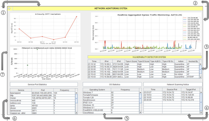This screenshot has height=121, width=209.
Task: Select the 23:23:27 row in Network Scanning Notice
Action: tap(172, 92)
